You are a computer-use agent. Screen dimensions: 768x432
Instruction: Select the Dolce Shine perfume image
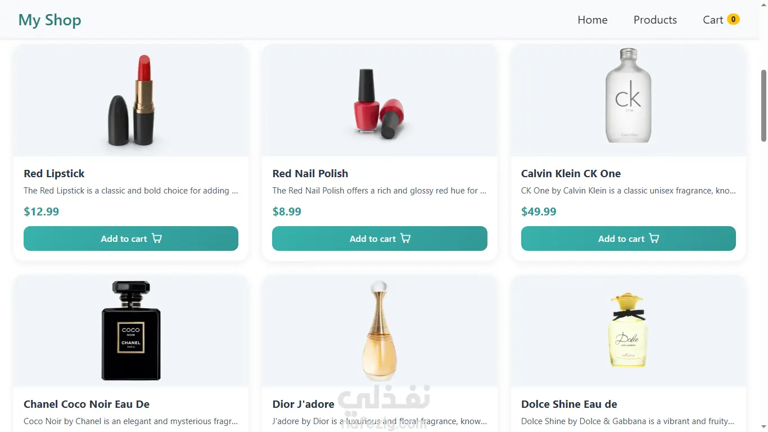coord(628,330)
